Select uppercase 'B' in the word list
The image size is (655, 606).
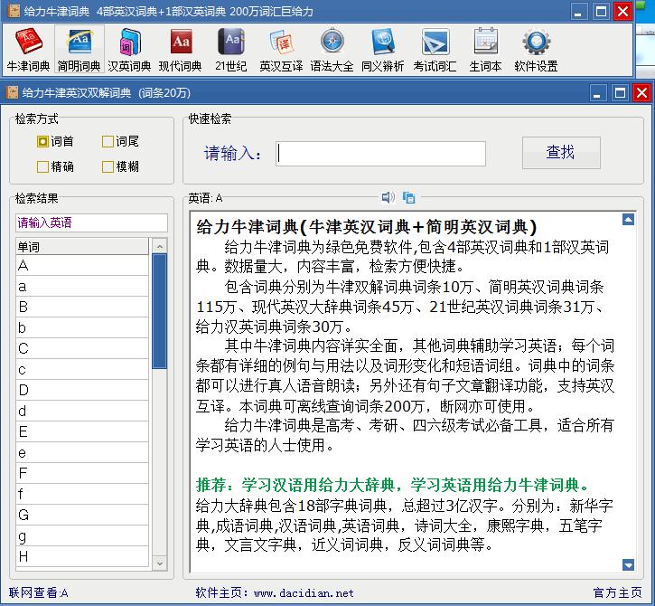(82, 307)
